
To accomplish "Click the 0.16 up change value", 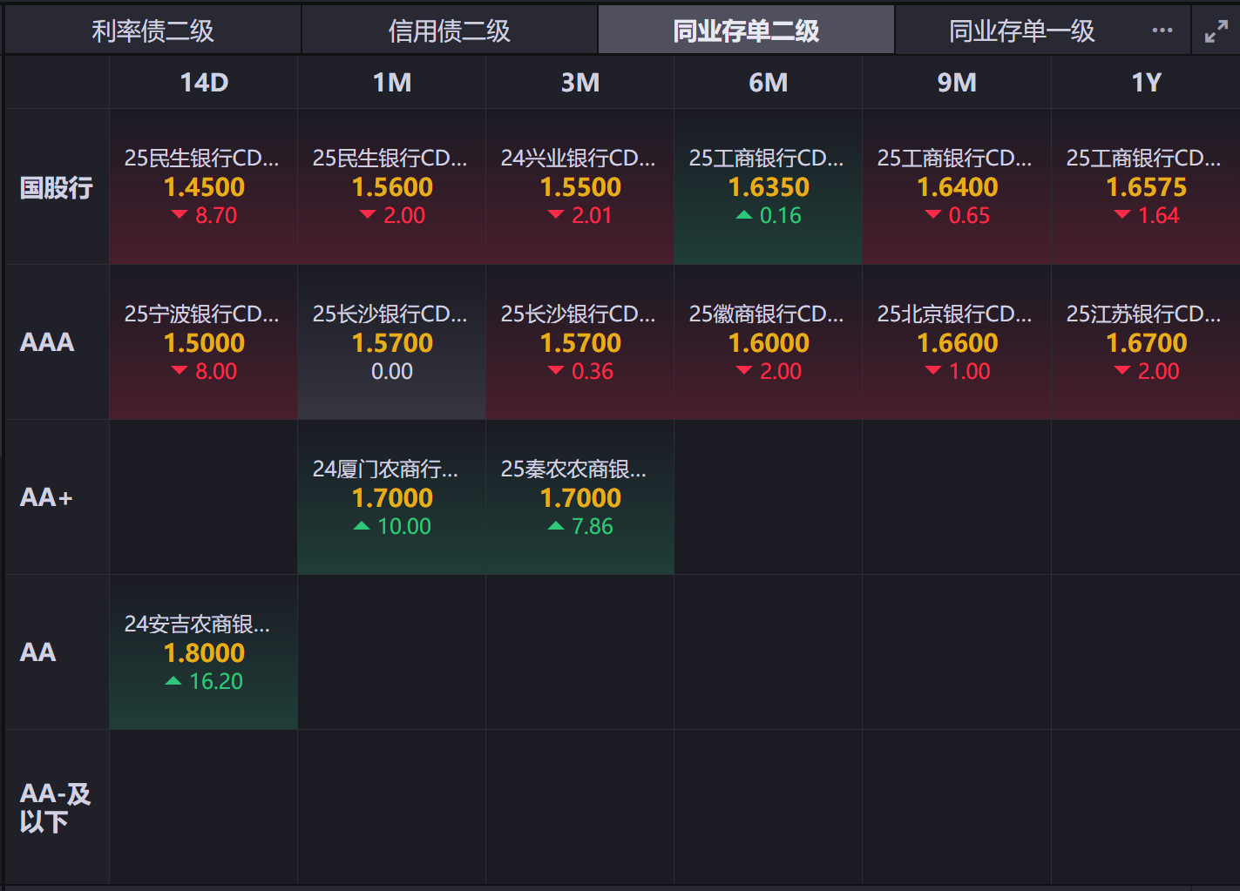I will (x=769, y=215).
